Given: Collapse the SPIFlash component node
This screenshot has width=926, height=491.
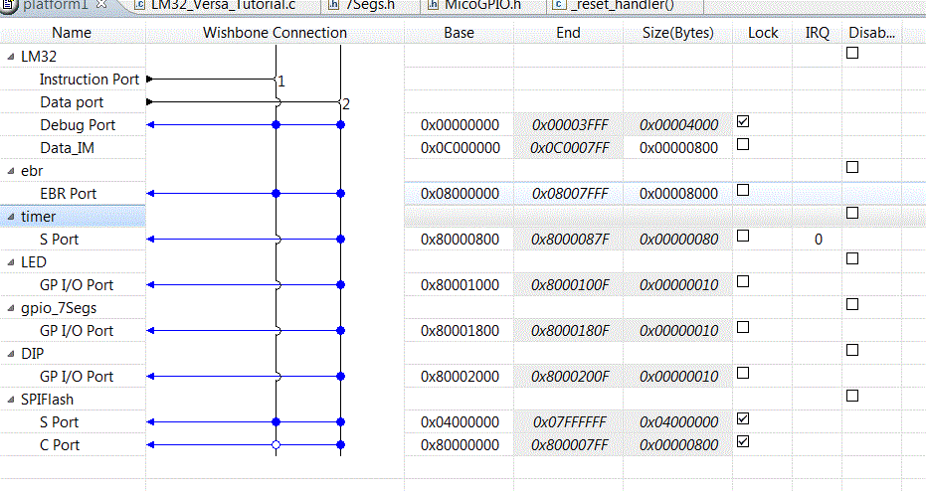Looking at the screenshot, I should pyautogui.click(x=11, y=400).
